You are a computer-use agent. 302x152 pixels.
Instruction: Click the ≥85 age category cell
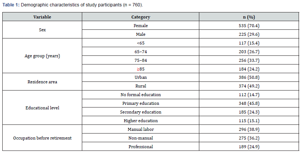tap(141, 69)
